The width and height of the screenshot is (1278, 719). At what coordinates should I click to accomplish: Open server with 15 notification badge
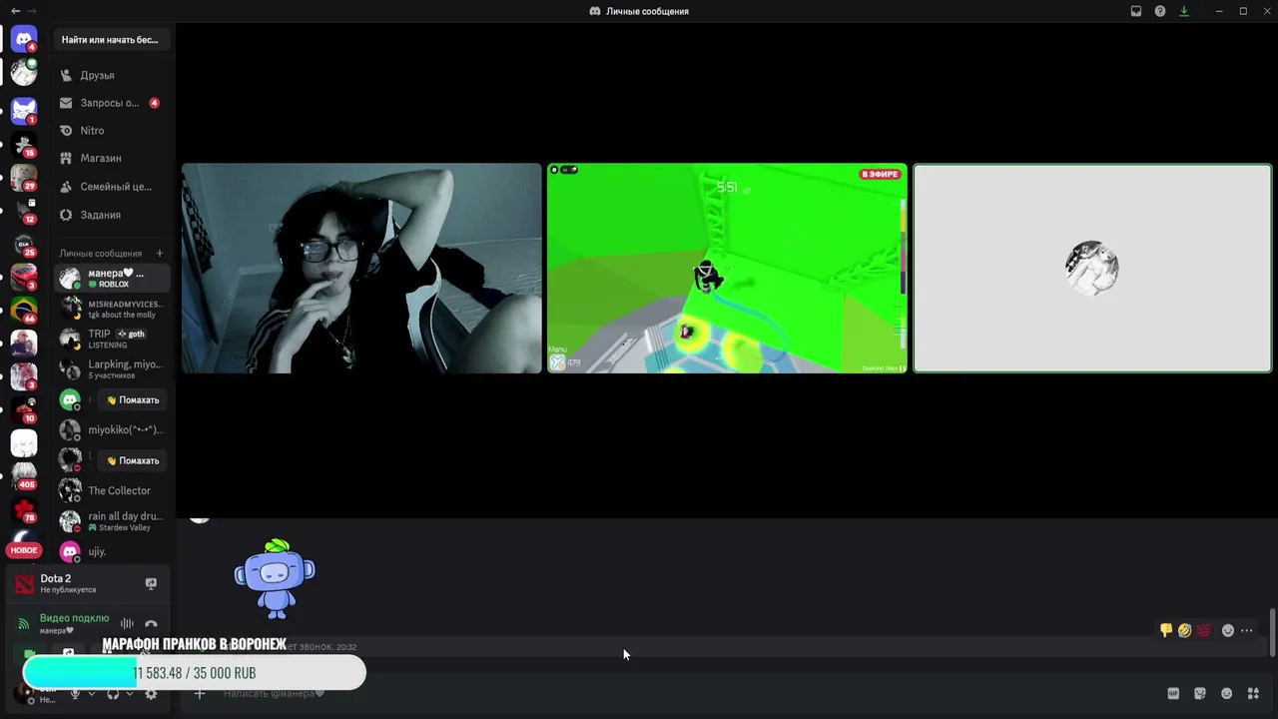click(x=24, y=143)
